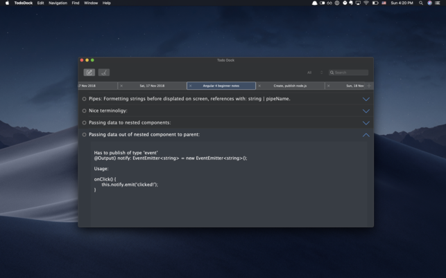The width and height of the screenshot is (446, 278).
Task: Click the Wi-Fi status icon
Action: click(x=366, y=3)
